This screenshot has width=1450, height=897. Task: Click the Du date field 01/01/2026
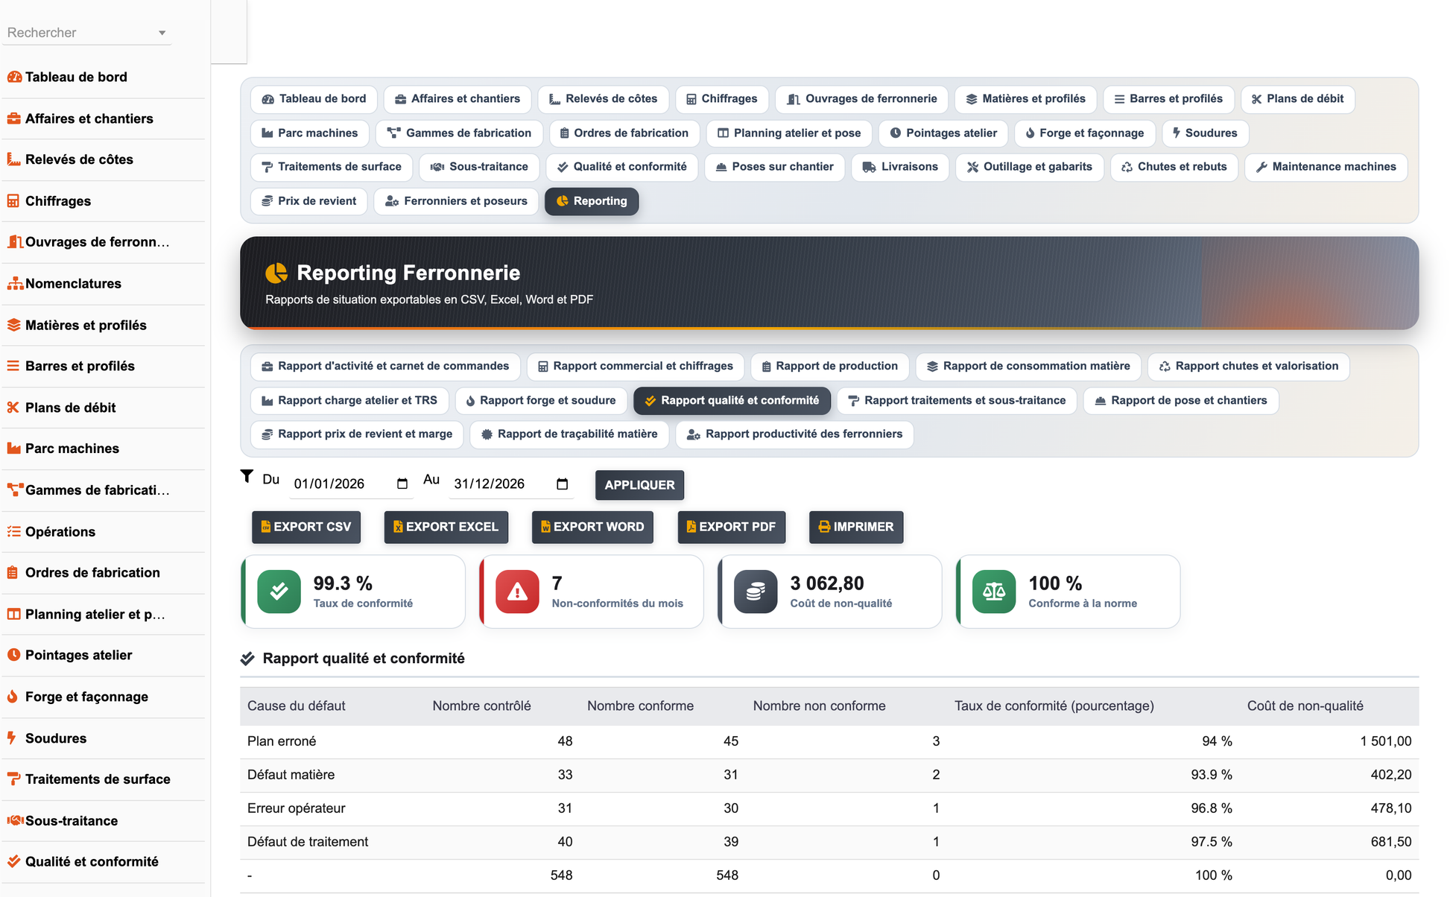(350, 484)
